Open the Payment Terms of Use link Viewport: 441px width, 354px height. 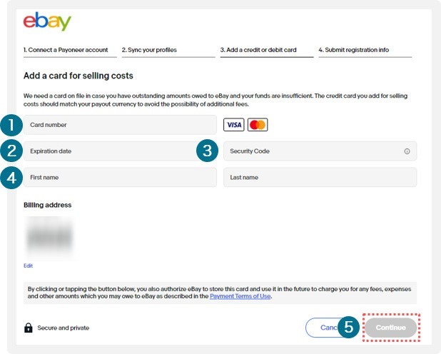pos(240,296)
